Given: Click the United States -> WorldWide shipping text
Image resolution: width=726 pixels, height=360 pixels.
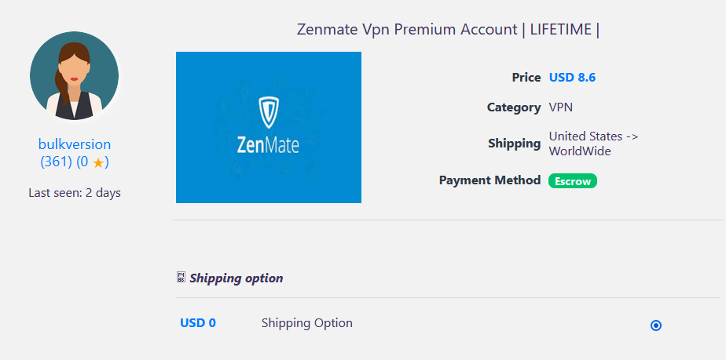Looking at the screenshot, I should pyautogui.click(x=592, y=144).
